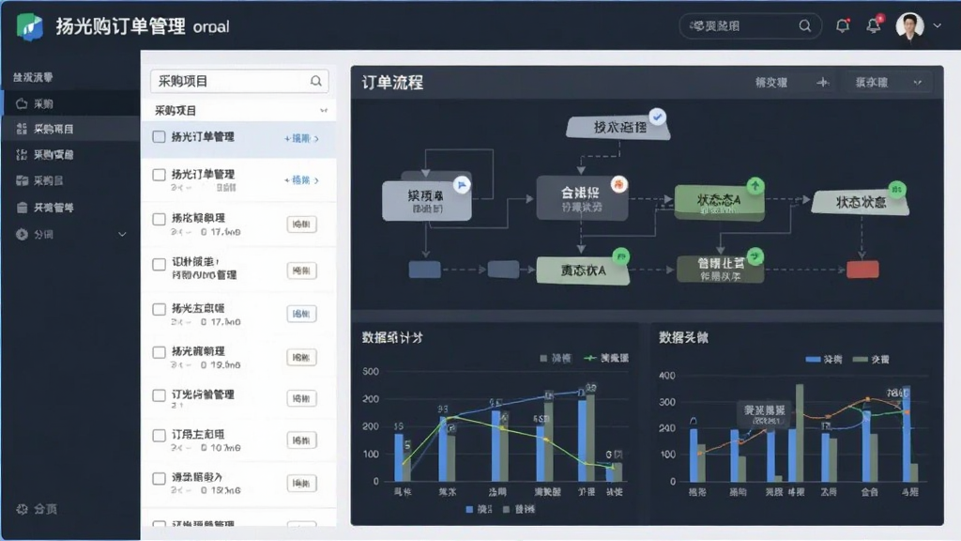Click the briefcase icon in sidebar
Image resolution: width=961 pixels, height=541 pixels.
click(23, 208)
